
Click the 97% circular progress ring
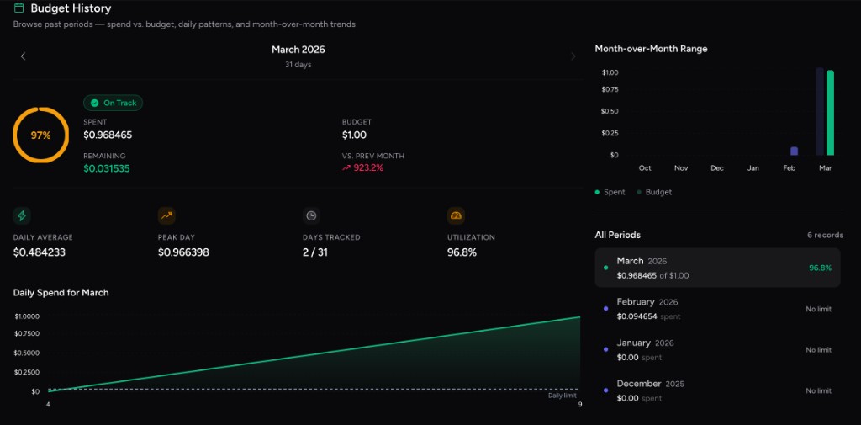click(x=41, y=135)
